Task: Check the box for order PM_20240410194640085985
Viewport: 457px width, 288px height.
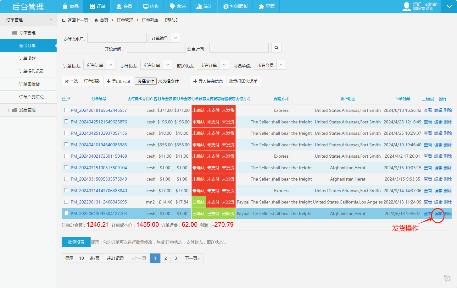Action: pos(66,144)
